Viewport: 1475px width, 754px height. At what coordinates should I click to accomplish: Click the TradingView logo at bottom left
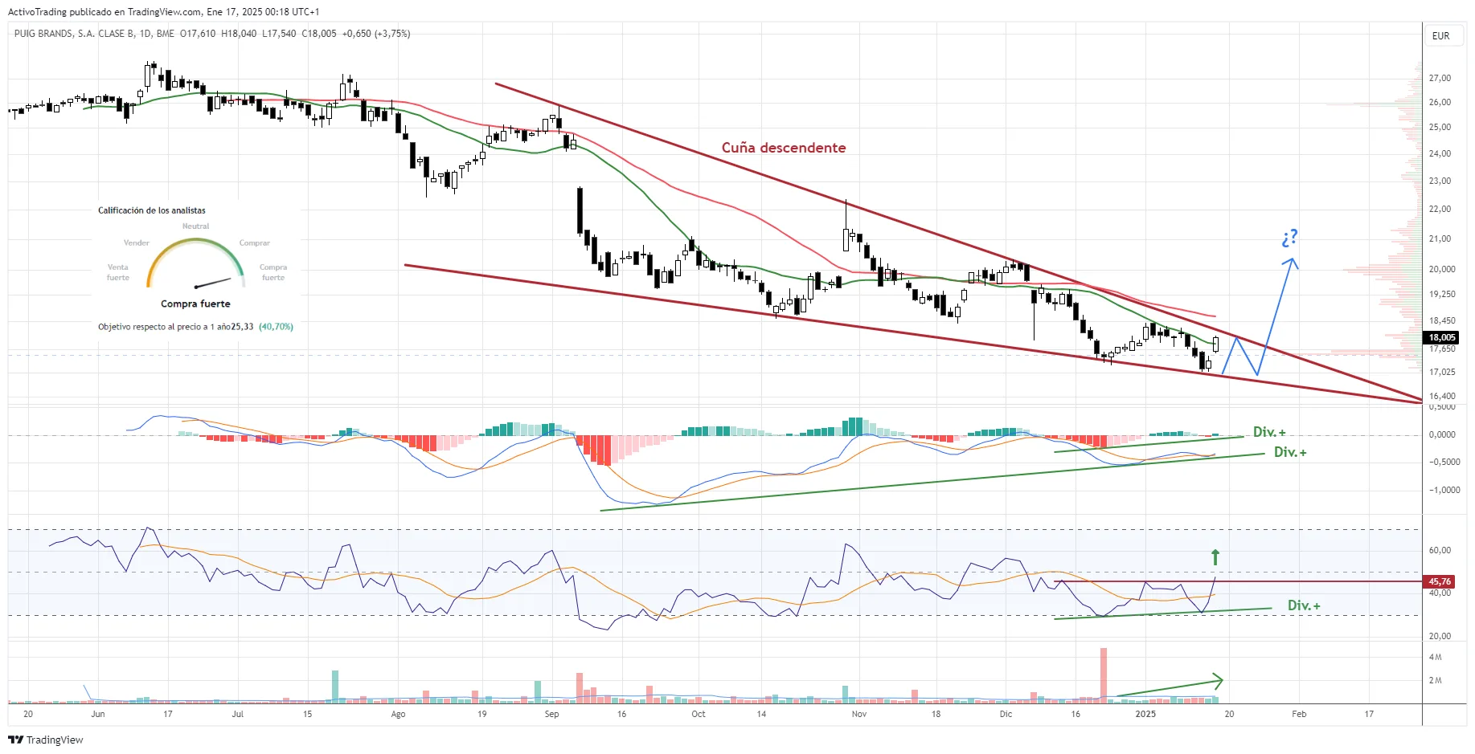click(x=46, y=740)
